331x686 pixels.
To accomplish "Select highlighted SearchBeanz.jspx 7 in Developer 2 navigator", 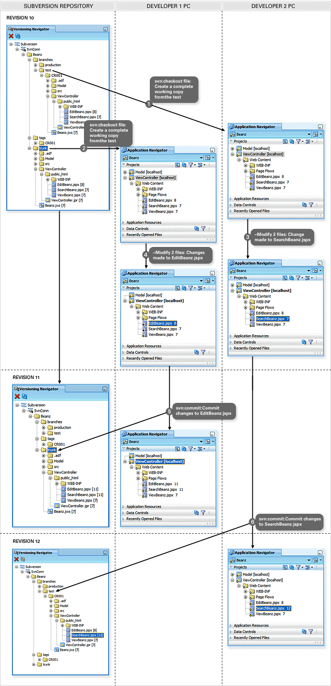I will [x=272, y=318].
